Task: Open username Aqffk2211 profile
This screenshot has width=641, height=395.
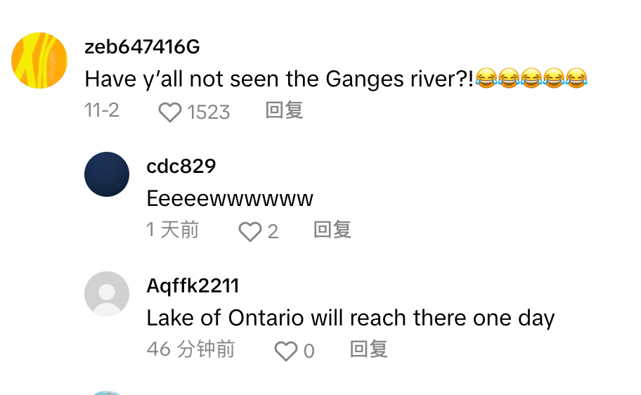Action: pyautogui.click(x=193, y=285)
